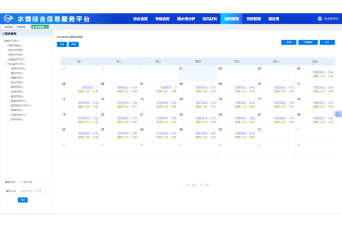Open the 综合监视 menu
This screenshot has height=228, width=342.
140,19
